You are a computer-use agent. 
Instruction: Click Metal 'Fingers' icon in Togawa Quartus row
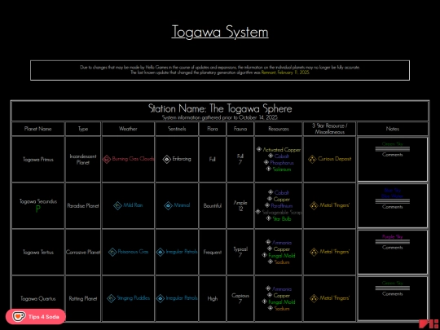point(314,298)
